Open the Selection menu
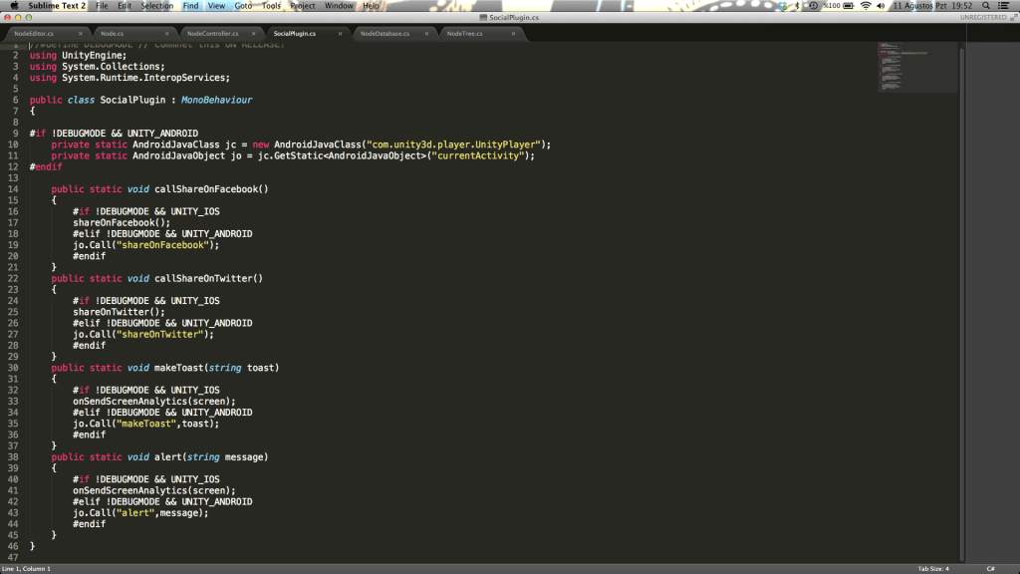 coord(156,6)
